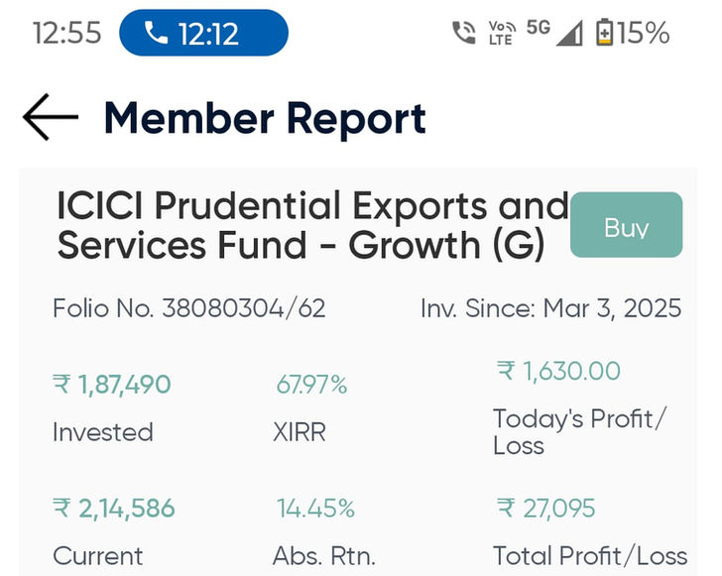Tap the XIRR 67.97% value
This screenshot has width=722, height=576.
(311, 385)
